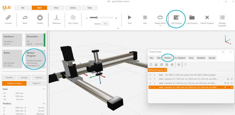The height and width of the screenshot is (115, 235).
Task: Click the Unload Program X icon
Action: [x=207, y=18]
